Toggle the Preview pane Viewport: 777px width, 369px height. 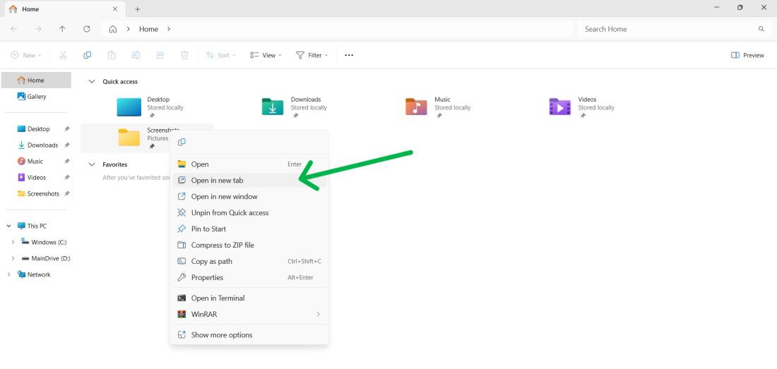[747, 56]
